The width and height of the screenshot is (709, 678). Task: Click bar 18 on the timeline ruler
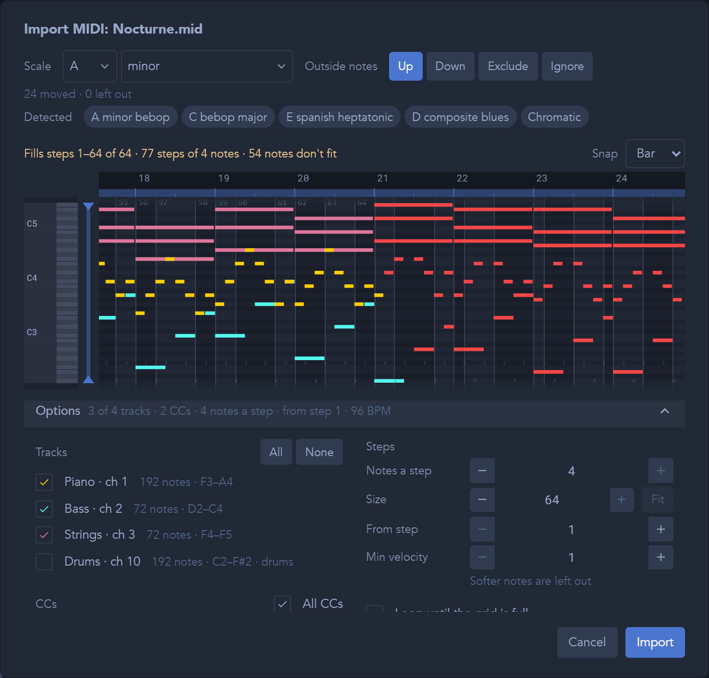point(144,179)
